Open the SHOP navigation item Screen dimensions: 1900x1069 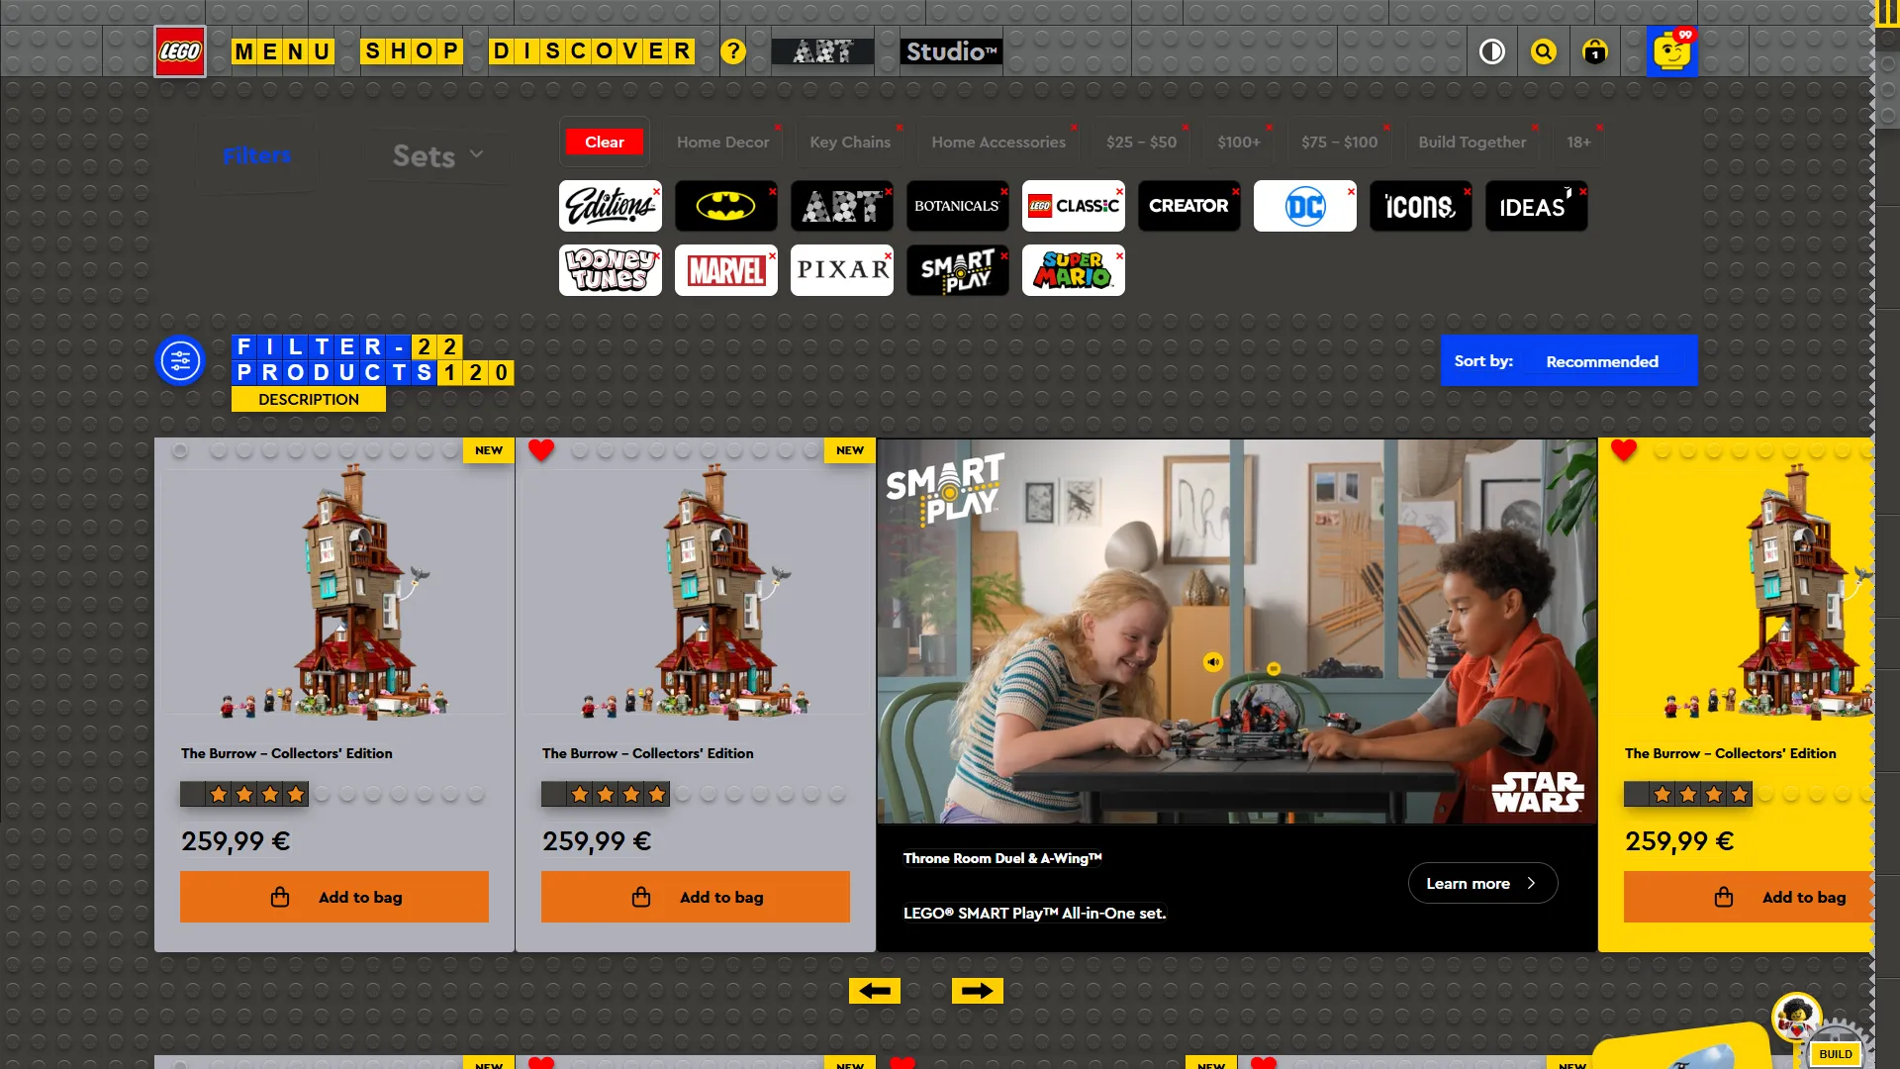coord(412,51)
